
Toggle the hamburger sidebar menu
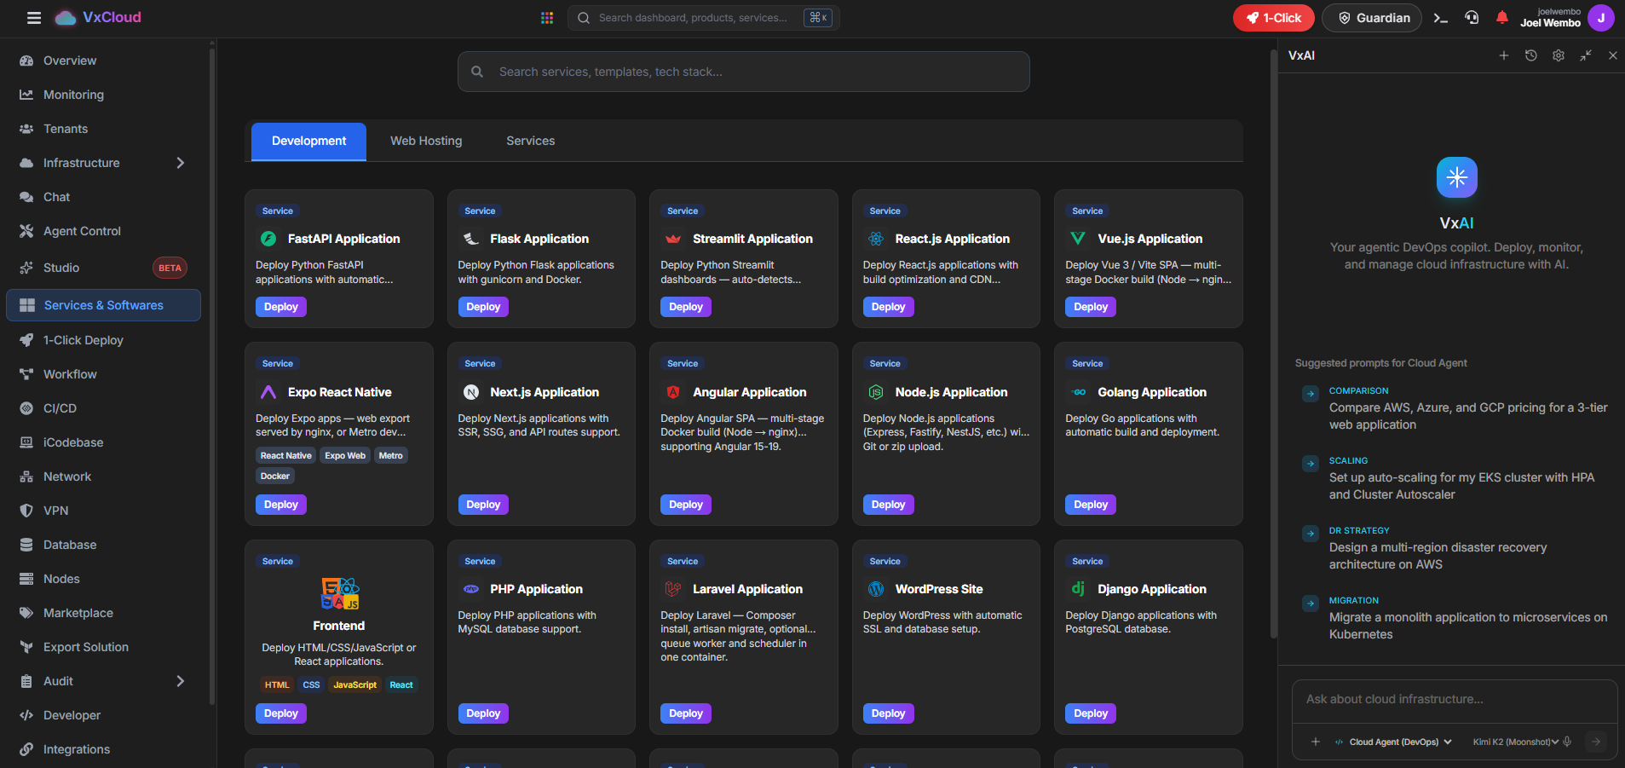[34, 18]
